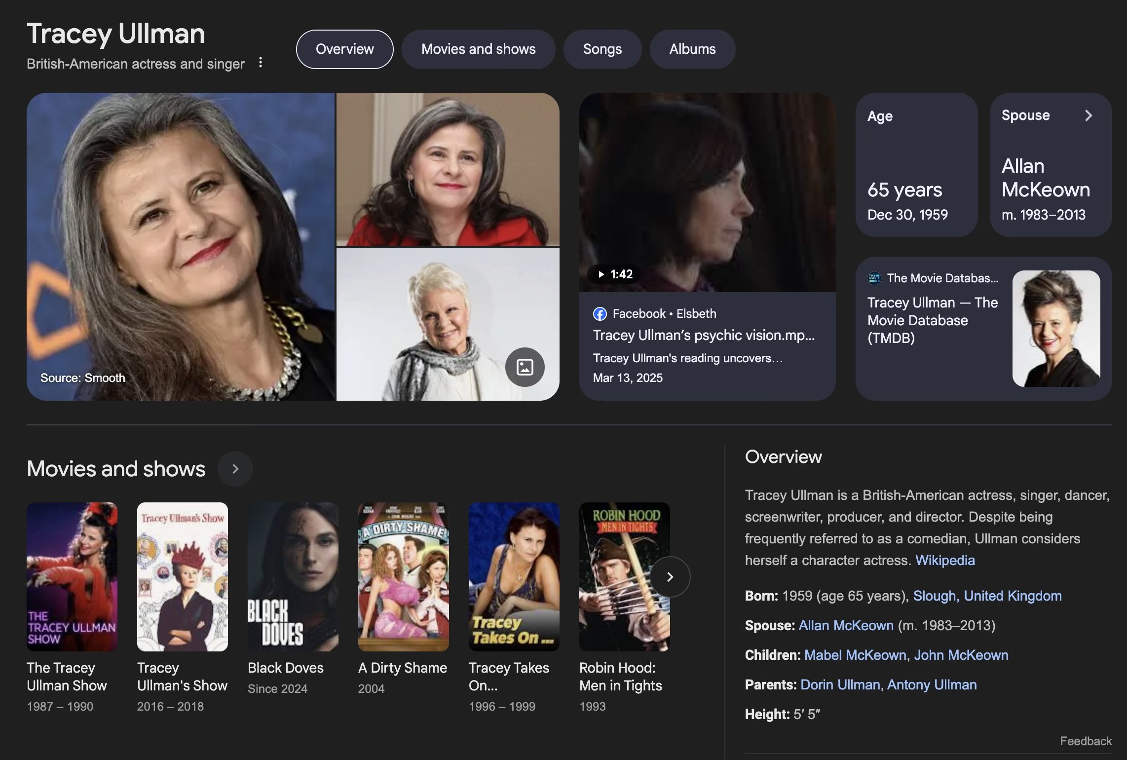Play the 1:42 video clip
The height and width of the screenshot is (760, 1127).
pos(614,274)
